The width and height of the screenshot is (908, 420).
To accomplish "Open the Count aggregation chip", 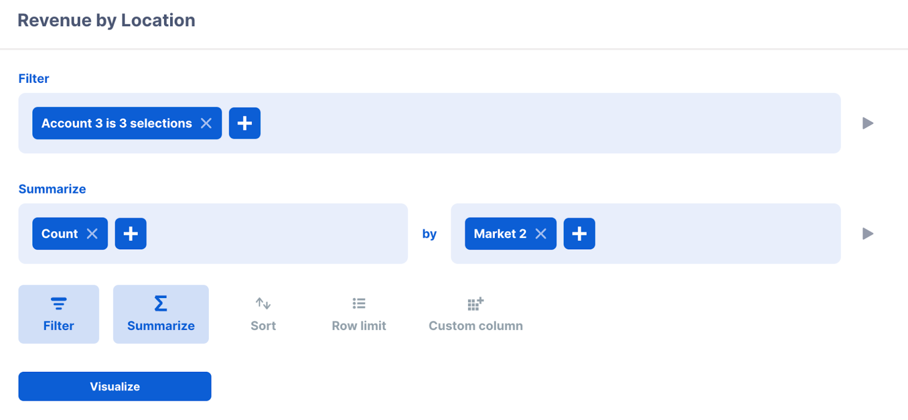I will tap(60, 234).
